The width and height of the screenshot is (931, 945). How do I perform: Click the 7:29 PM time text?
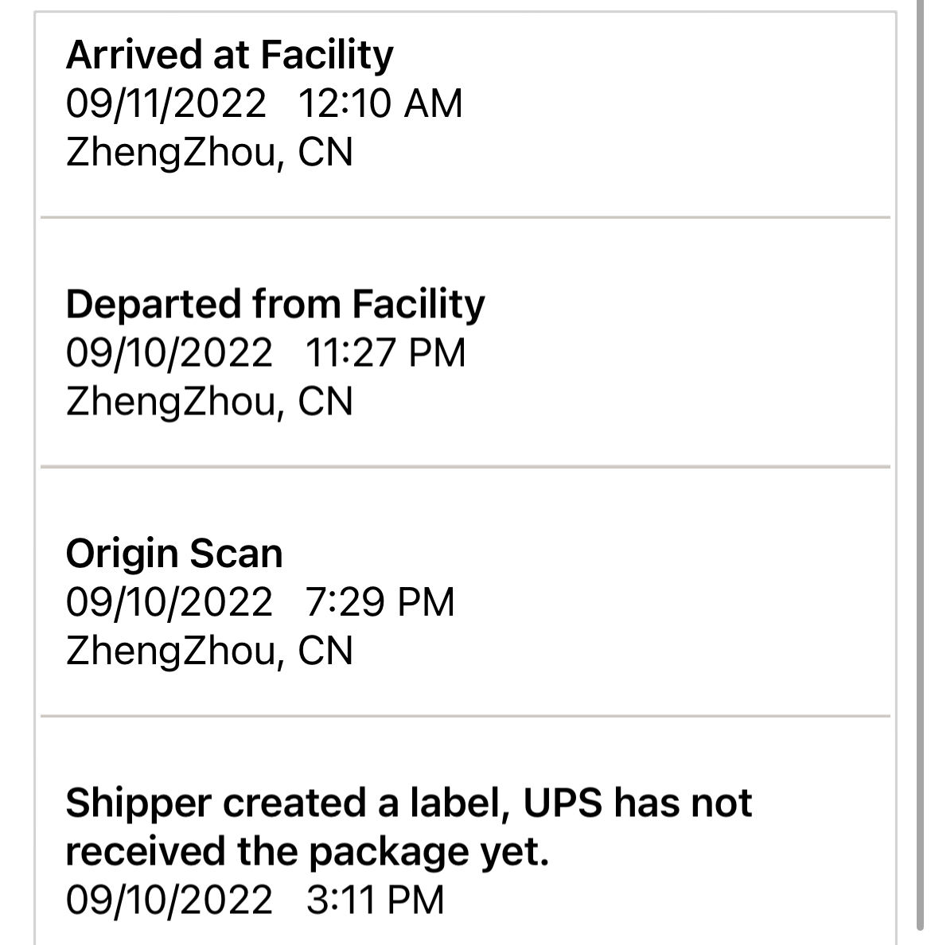[x=380, y=602]
